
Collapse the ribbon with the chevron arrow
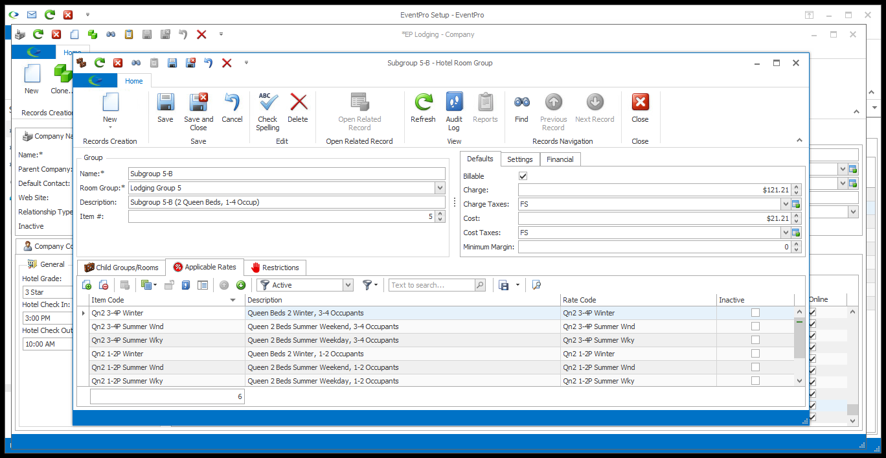[x=799, y=140]
